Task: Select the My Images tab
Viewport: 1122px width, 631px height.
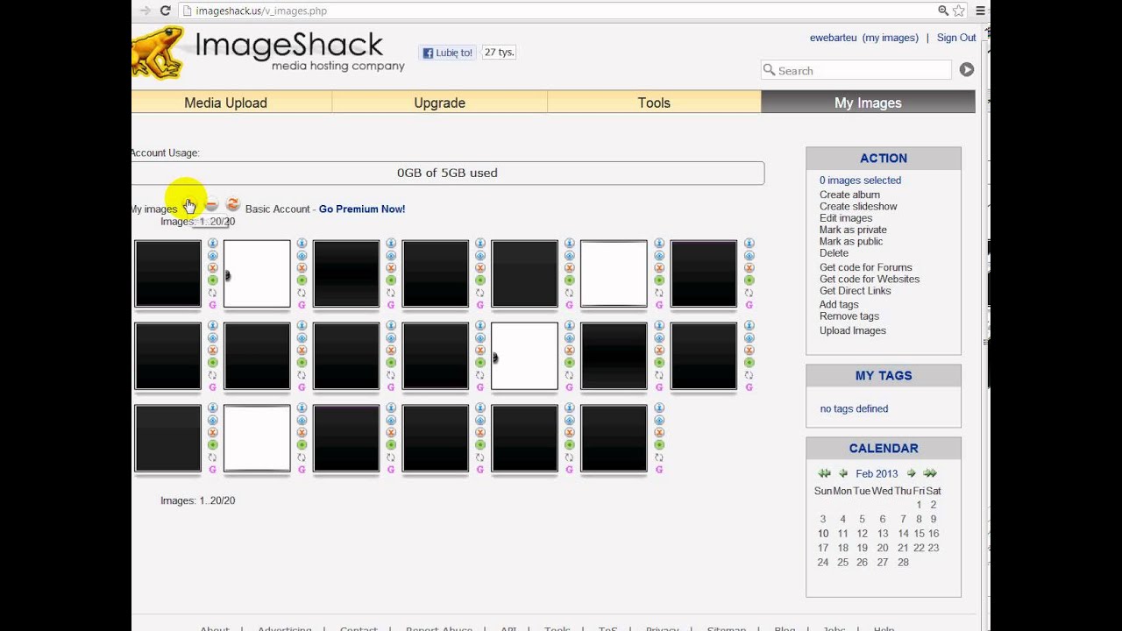Action: pos(868,103)
